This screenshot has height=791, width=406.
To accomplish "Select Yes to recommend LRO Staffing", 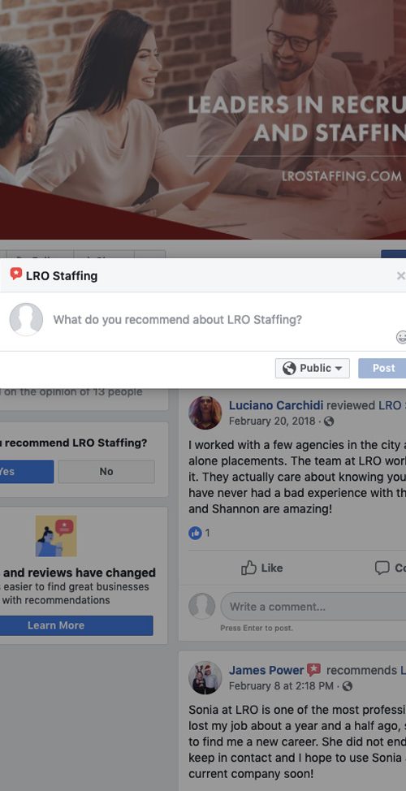I will coord(26,472).
